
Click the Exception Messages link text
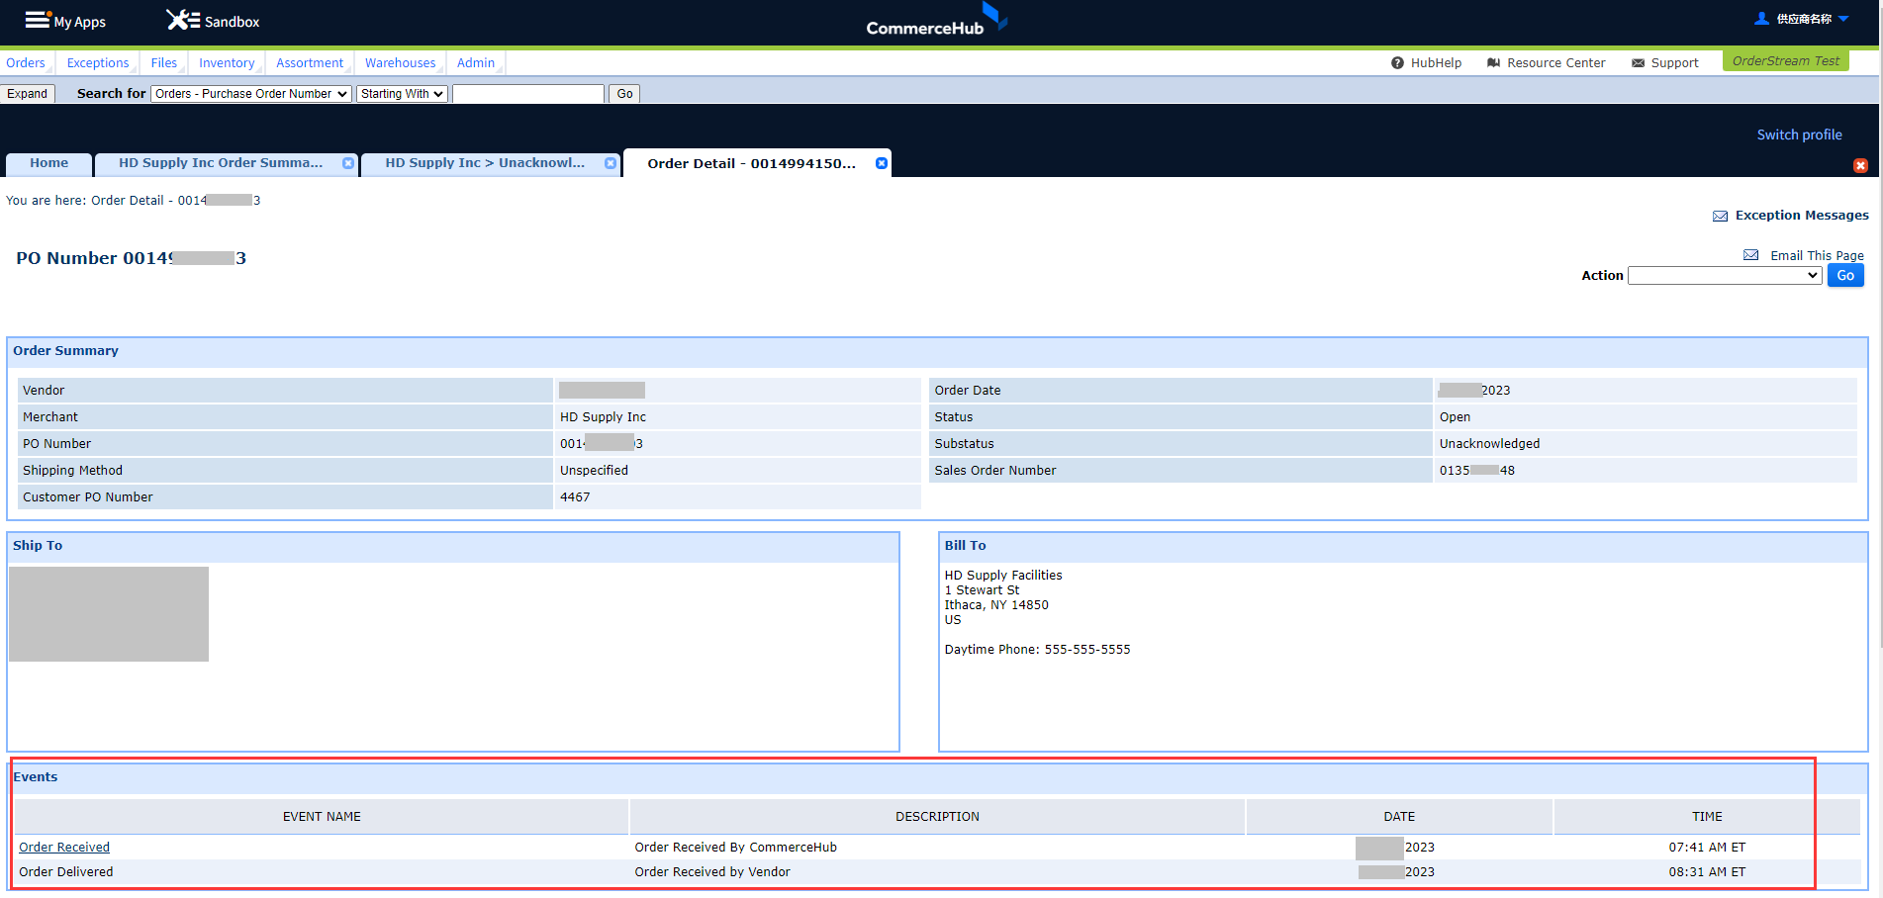[x=1802, y=216]
